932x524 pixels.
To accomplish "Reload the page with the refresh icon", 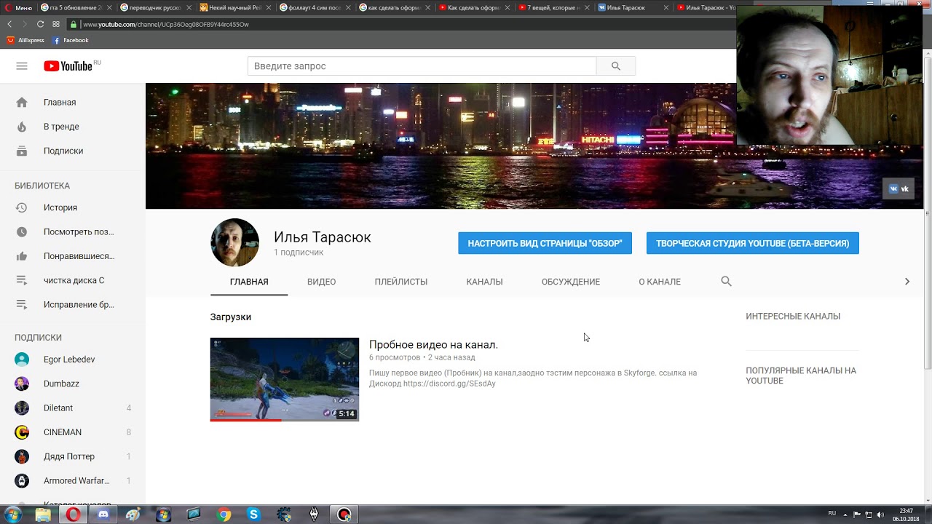I will 41,24.
